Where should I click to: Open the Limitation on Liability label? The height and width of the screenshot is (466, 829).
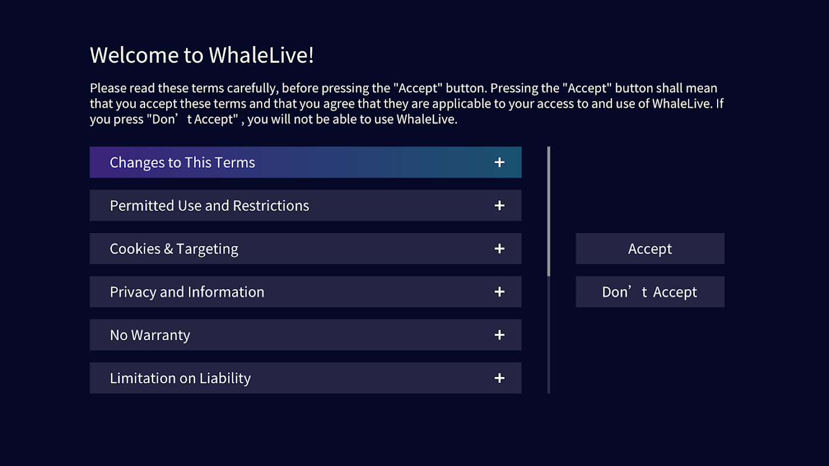pos(180,378)
